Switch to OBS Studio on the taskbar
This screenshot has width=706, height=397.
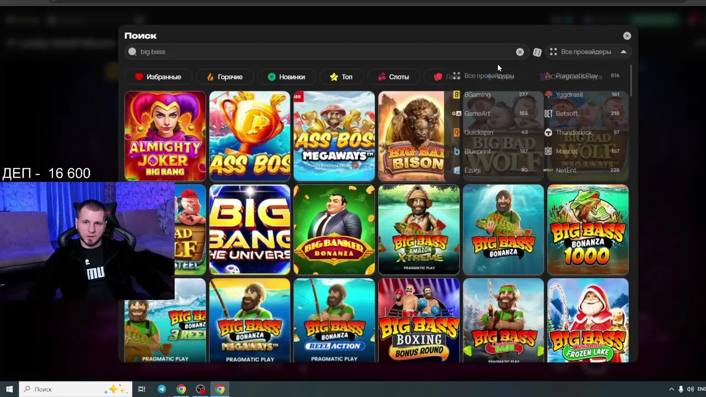[x=200, y=389]
